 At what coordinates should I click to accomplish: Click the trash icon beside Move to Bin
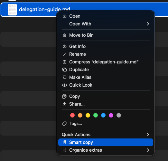[x=64, y=35]
